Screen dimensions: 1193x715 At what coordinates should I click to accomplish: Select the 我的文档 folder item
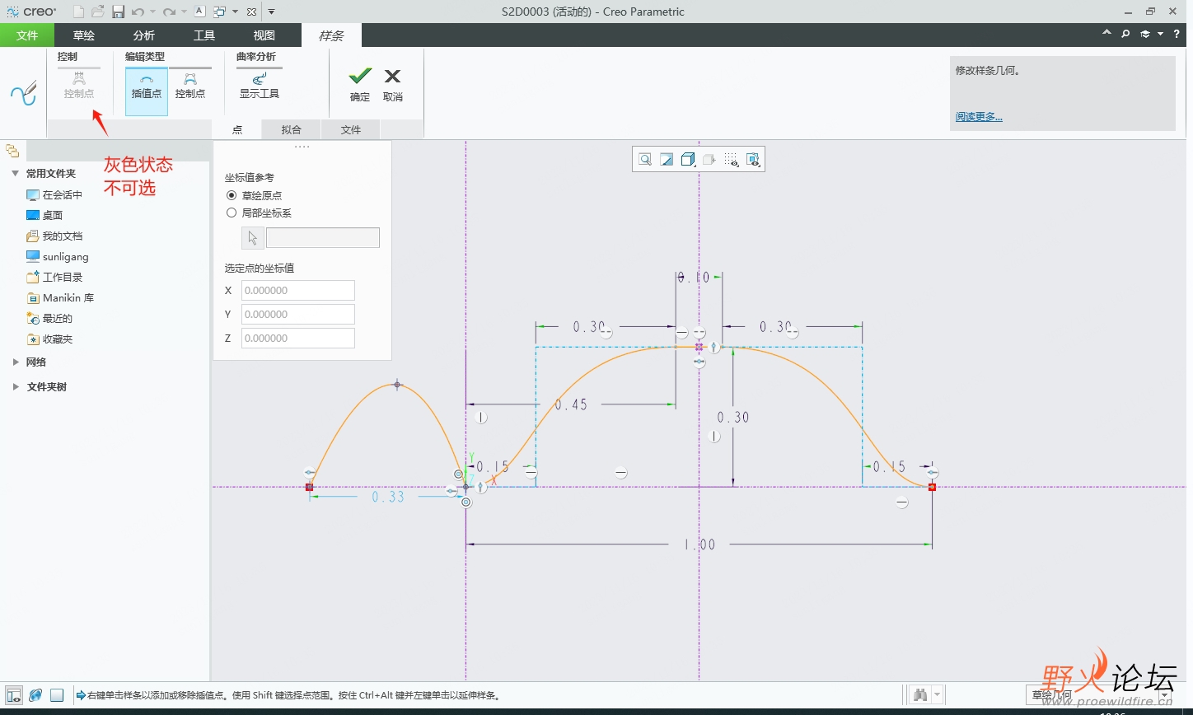click(54, 236)
